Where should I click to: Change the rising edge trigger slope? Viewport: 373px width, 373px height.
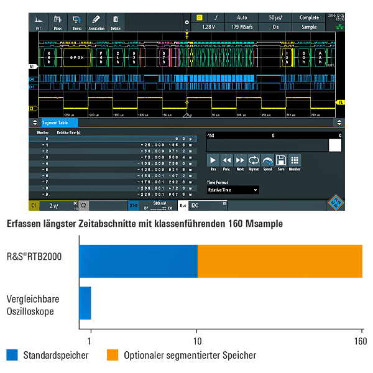pyautogui.click(x=216, y=17)
